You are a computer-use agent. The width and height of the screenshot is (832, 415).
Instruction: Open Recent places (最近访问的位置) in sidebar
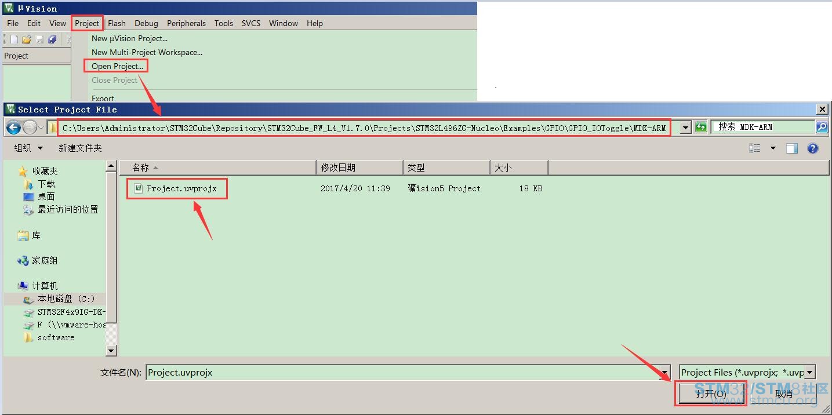[61, 209]
